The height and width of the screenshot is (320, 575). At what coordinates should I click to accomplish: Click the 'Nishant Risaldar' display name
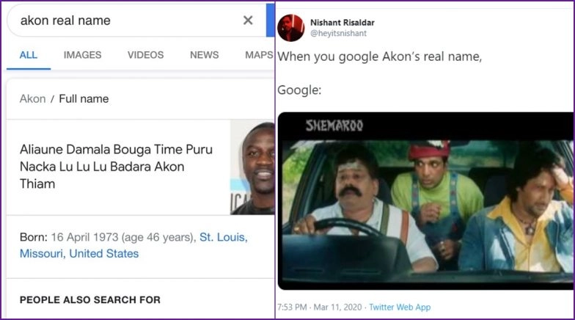coord(342,22)
